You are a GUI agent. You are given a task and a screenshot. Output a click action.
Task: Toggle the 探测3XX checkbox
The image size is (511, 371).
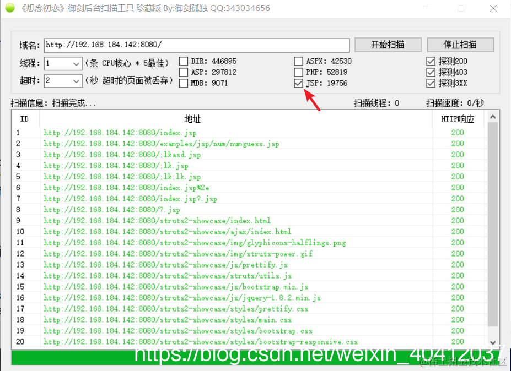click(x=431, y=83)
